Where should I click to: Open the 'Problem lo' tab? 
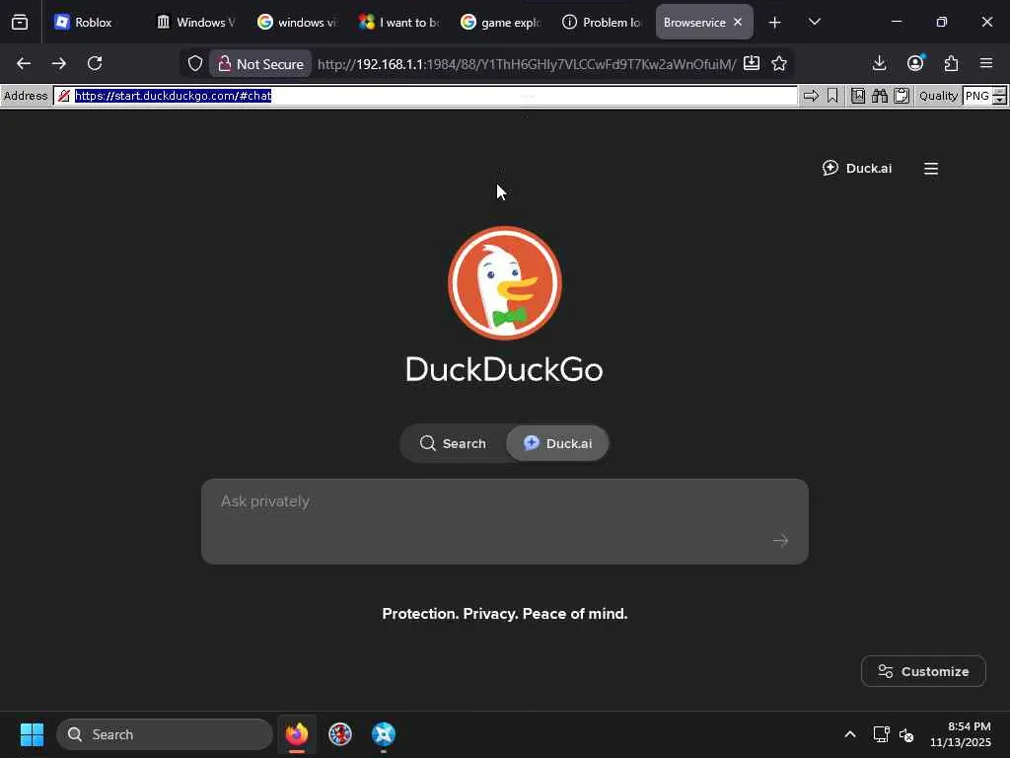[602, 22]
